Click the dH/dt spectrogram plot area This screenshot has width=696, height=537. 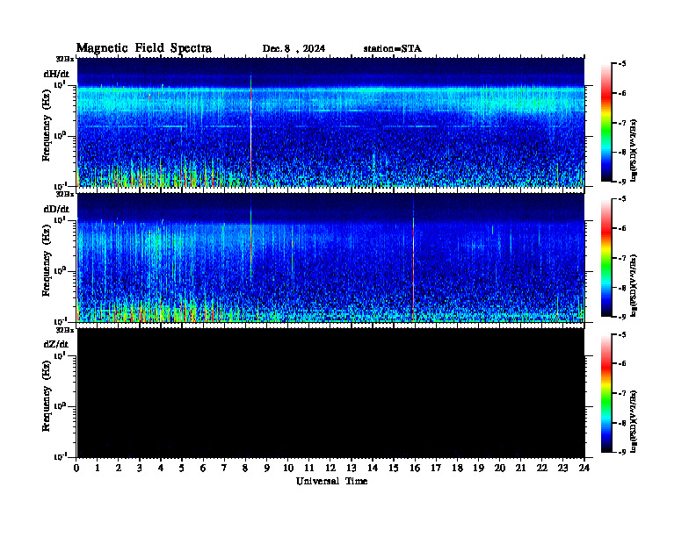click(x=330, y=122)
